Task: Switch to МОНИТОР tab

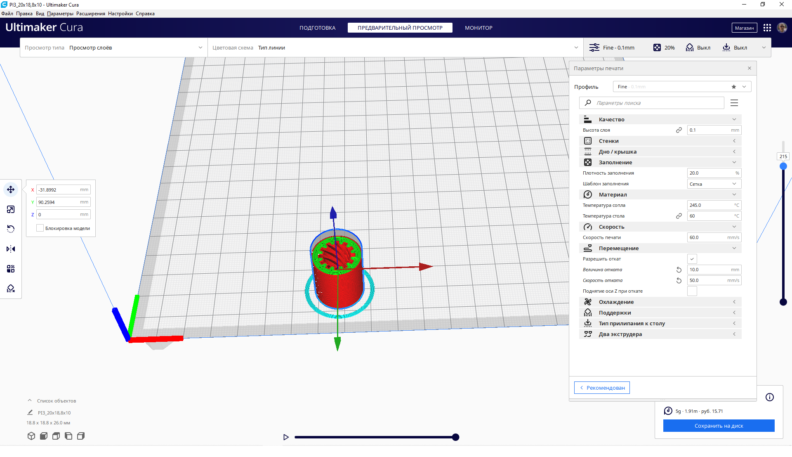Action: point(478,28)
